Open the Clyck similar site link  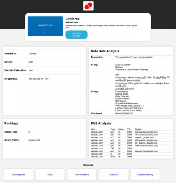(50, 175)
